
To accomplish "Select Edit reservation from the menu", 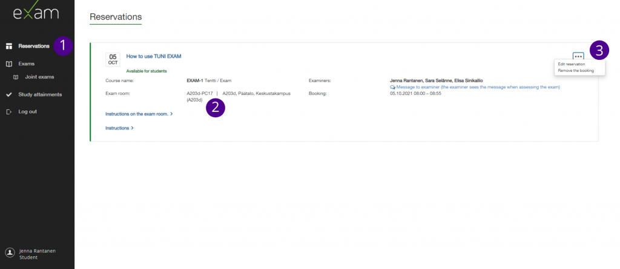I will pyautogui.click(x=571, y=64).
